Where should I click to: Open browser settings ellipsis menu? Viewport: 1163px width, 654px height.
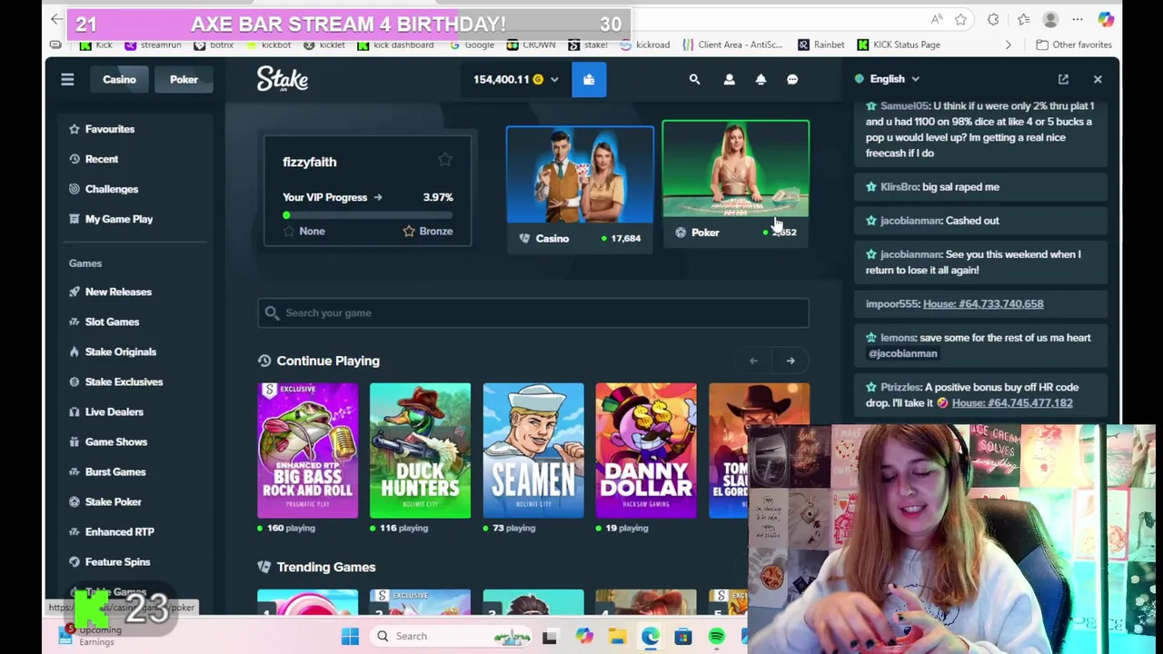point(1077,19)
